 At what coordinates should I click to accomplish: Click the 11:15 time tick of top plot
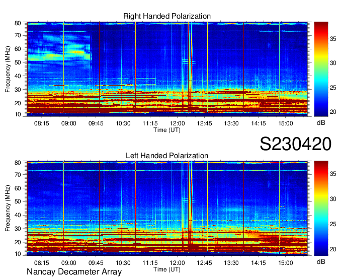(x=150, y=123)
